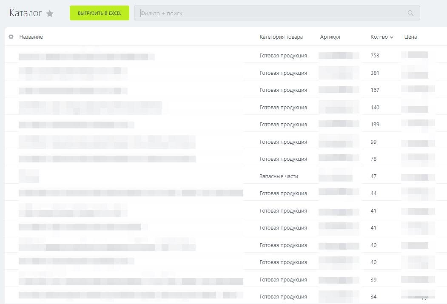Click Готовая продукция in the 167 row
The height and width of the screenshot is (304, 447).
point(283,90)
